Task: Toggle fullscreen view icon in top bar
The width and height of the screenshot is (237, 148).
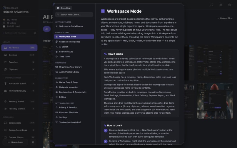Action: click(x=212, y=5)
